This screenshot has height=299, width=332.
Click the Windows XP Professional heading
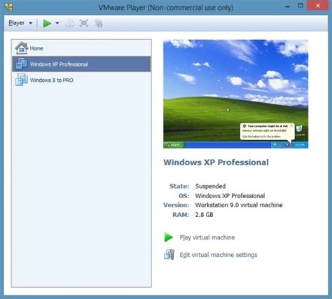click(x=216, y=162)
